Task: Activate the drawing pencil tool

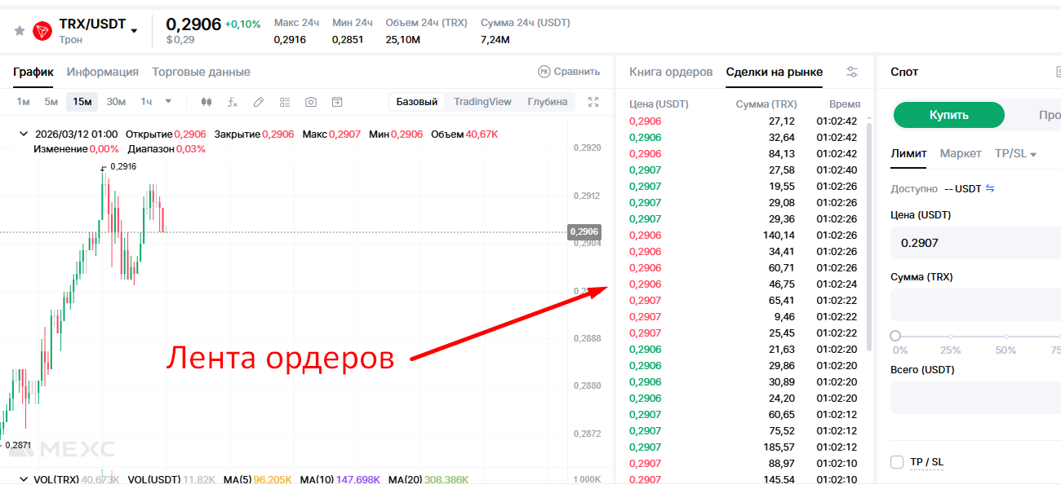Action: [259, 102]
